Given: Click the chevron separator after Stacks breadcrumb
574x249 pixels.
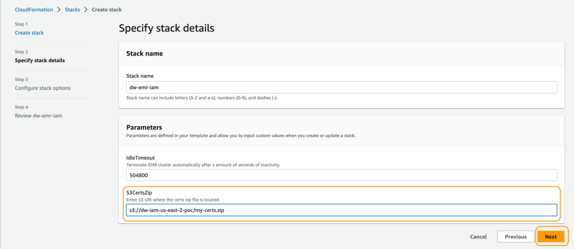Looking at the screenshot, I should (x=86, y=10).
